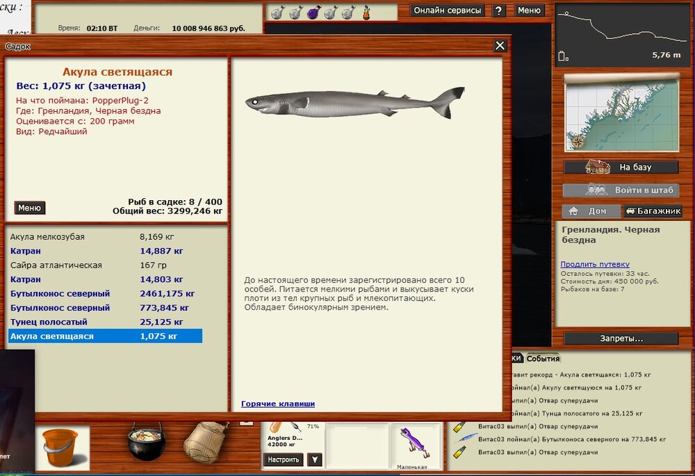Open the Запреты... restrictions list
This screenshot has height=476, width=695.
click(x=621, y=338)
